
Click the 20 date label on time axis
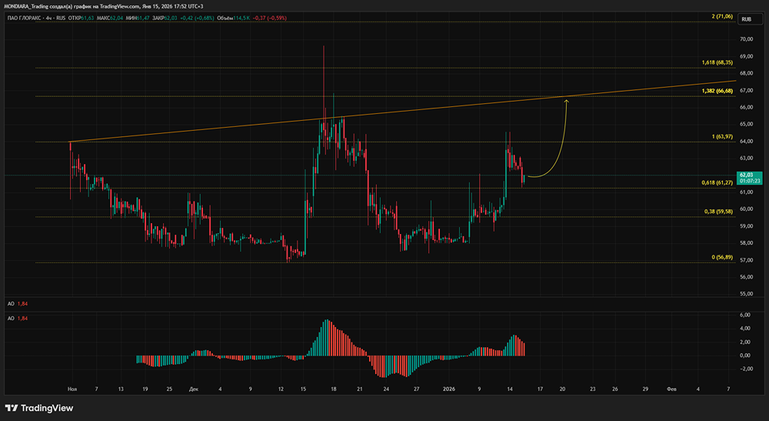click(x=563, y=389)
